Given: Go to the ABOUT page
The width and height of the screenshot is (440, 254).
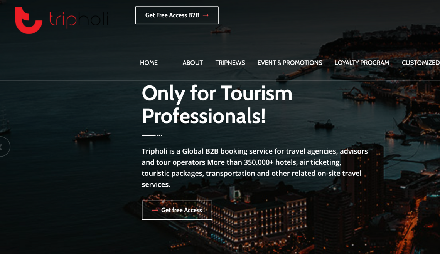Looking at the screenshot, I should pos(192,63).
